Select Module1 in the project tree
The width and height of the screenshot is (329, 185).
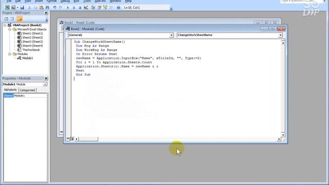click(x=27, y=58)
